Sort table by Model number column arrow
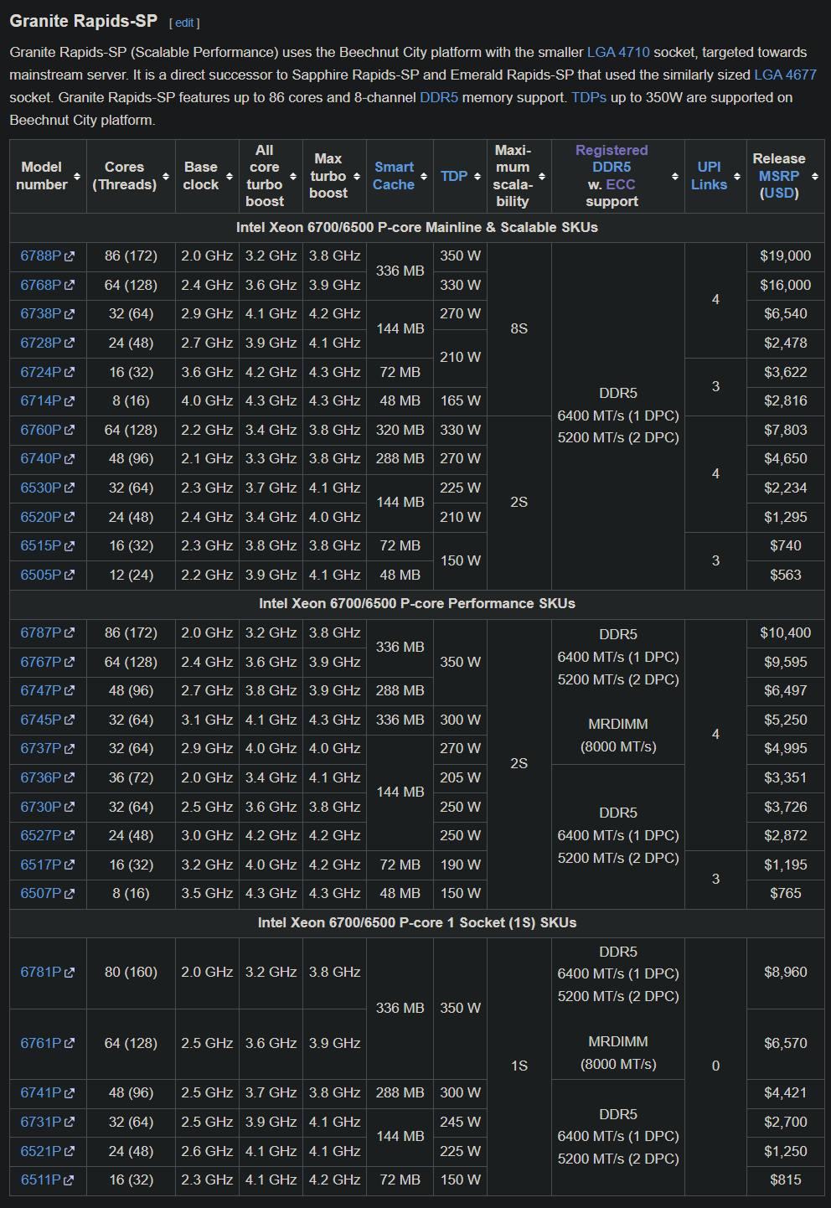 [77, 176]
